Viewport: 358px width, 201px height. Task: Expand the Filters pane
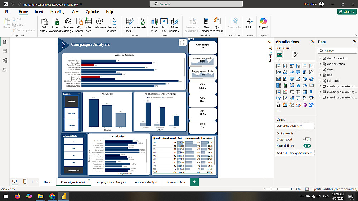(x=270, y=41)
